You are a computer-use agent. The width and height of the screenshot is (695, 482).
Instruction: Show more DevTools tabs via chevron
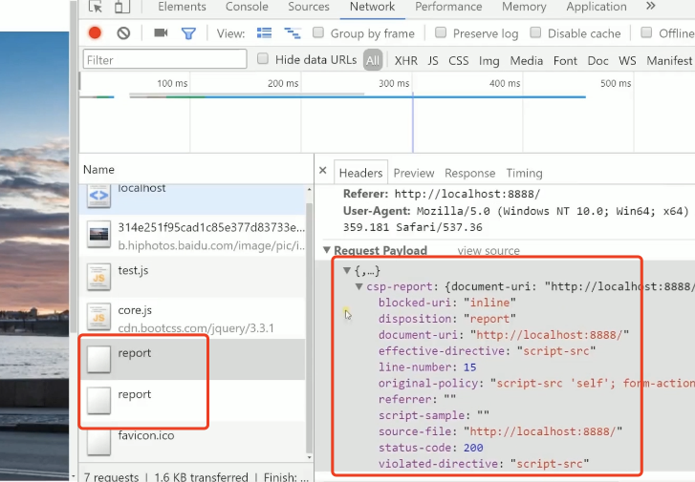point(650,6)
